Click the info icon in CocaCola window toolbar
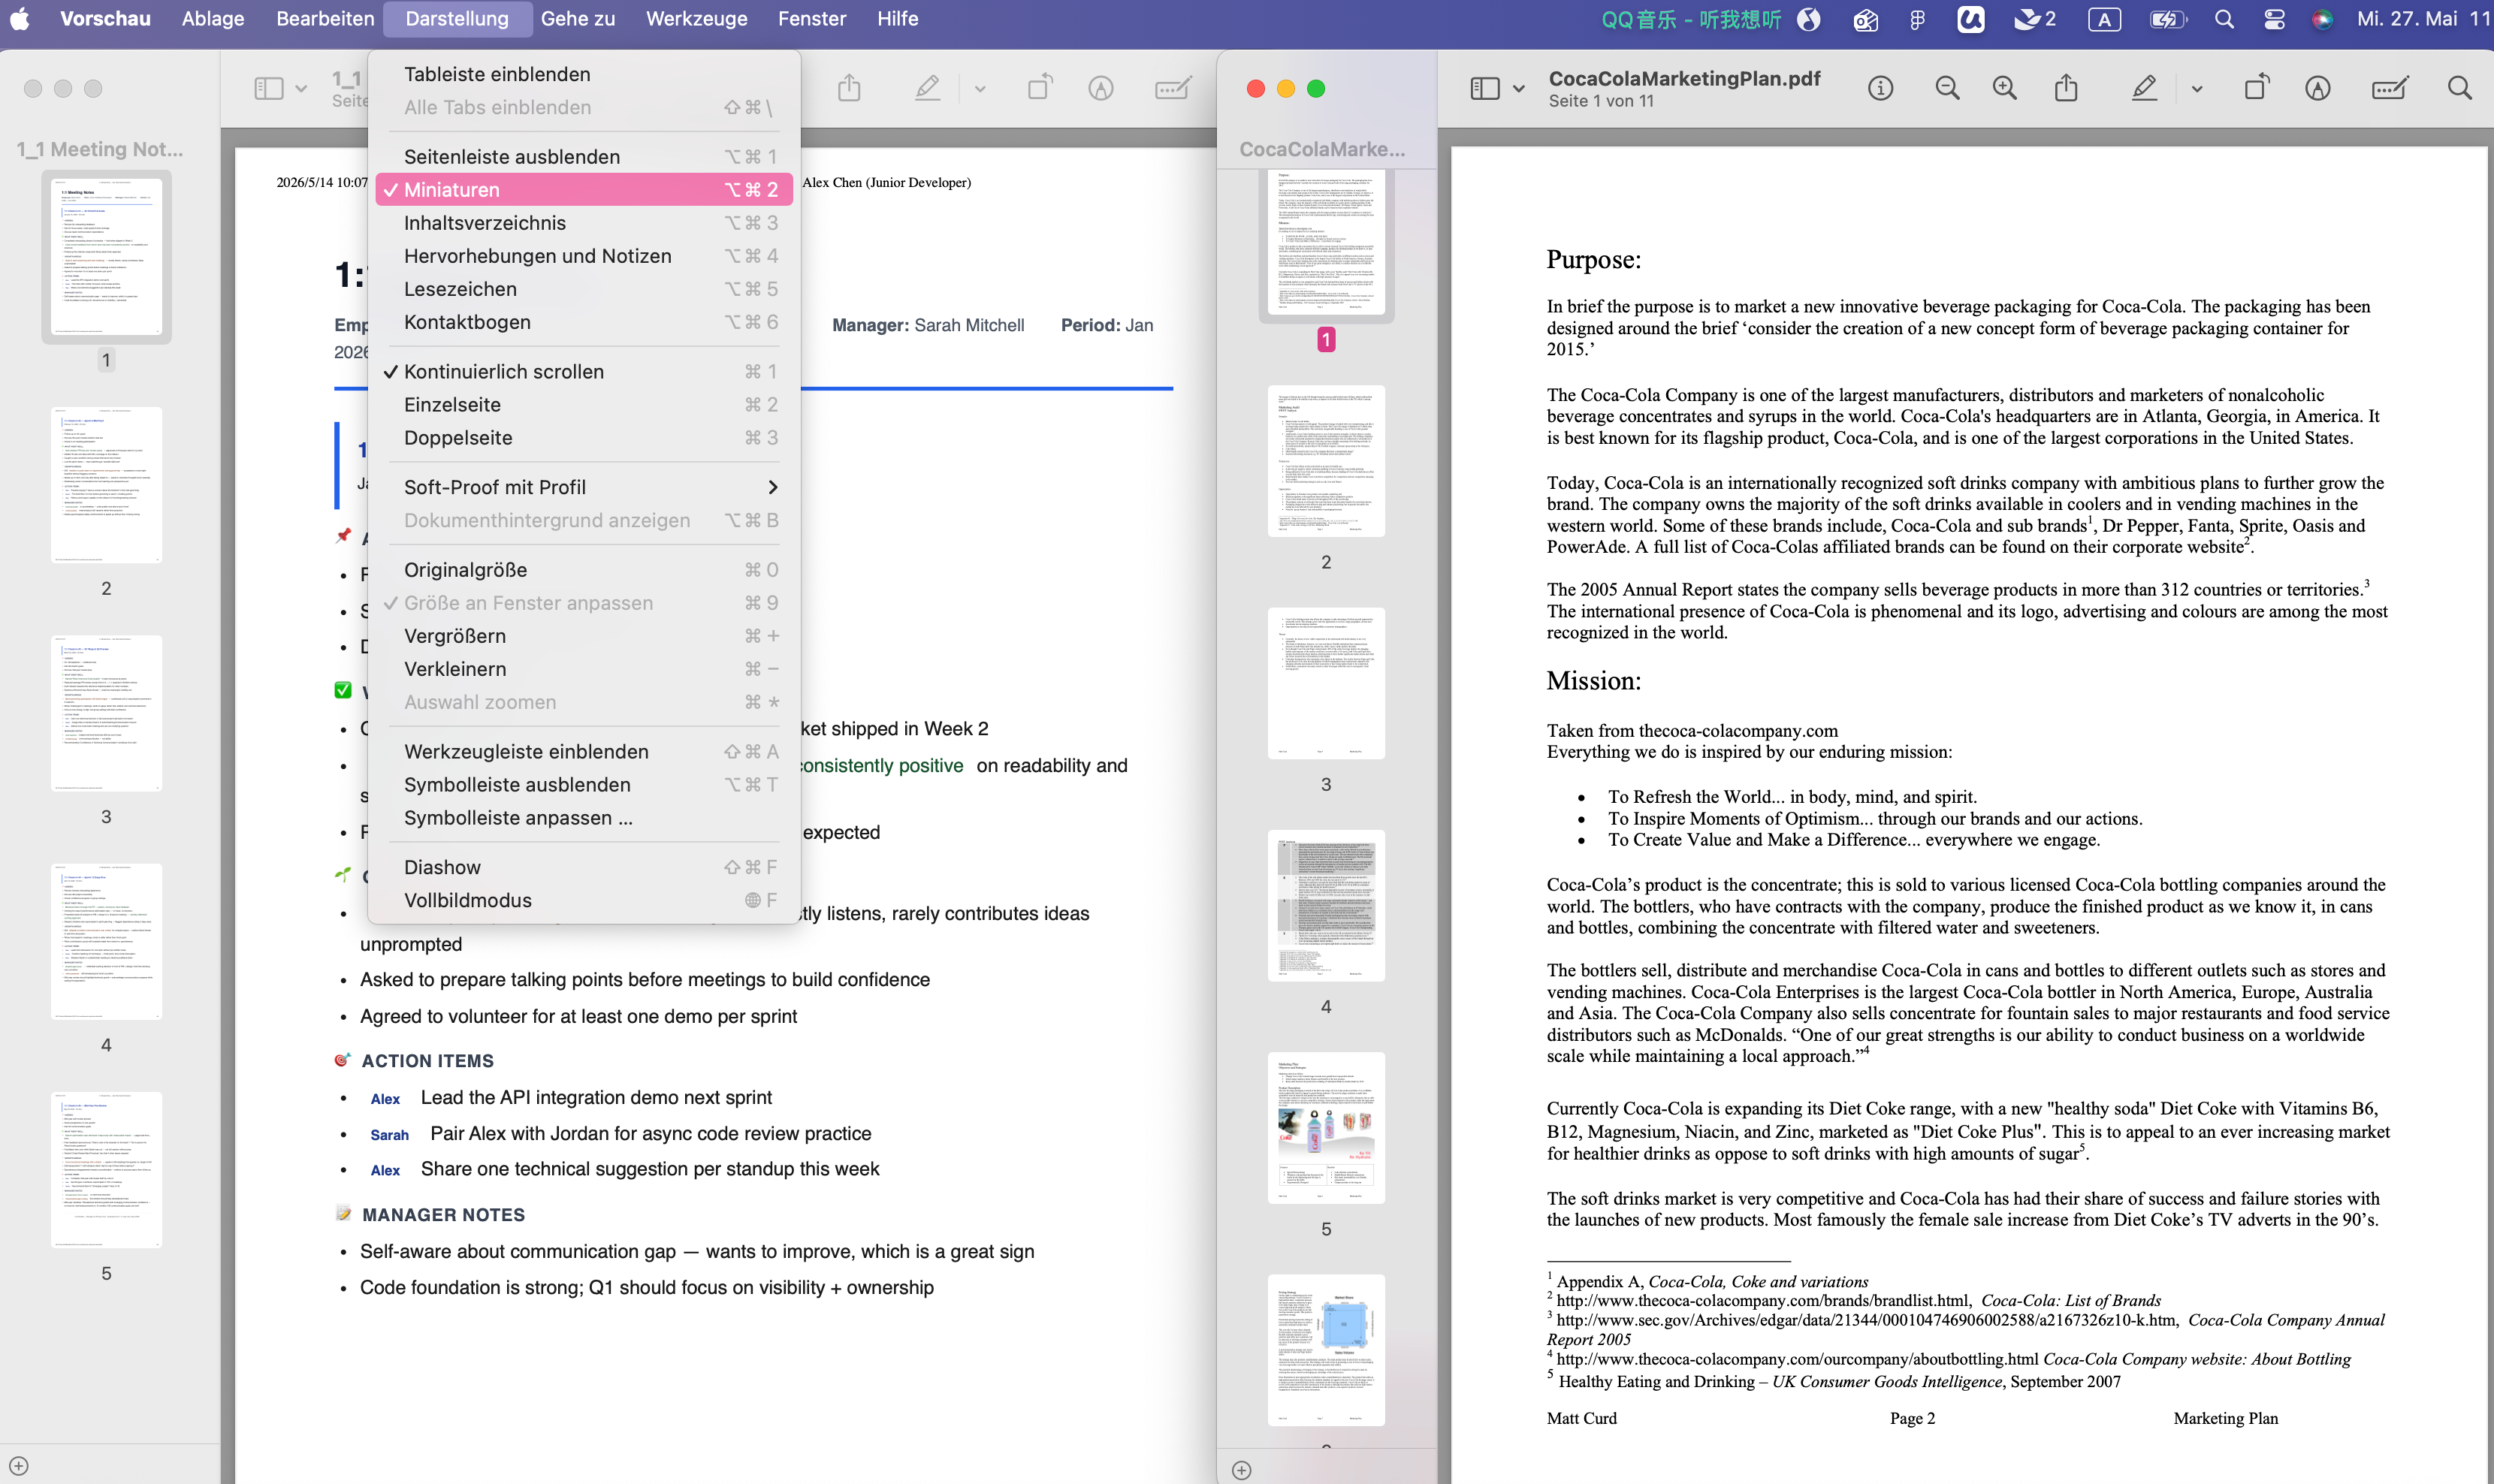2494x1484 pixels. (1880, 89)
